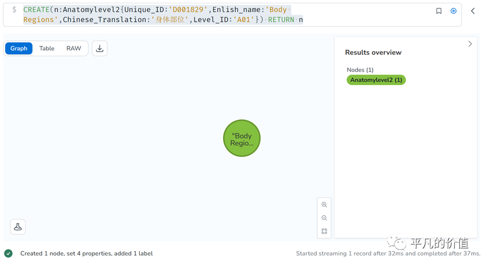Select the "Body Regio..." graph node
The width and height of the screenshot is (484, 264).
tap(242, 139)
